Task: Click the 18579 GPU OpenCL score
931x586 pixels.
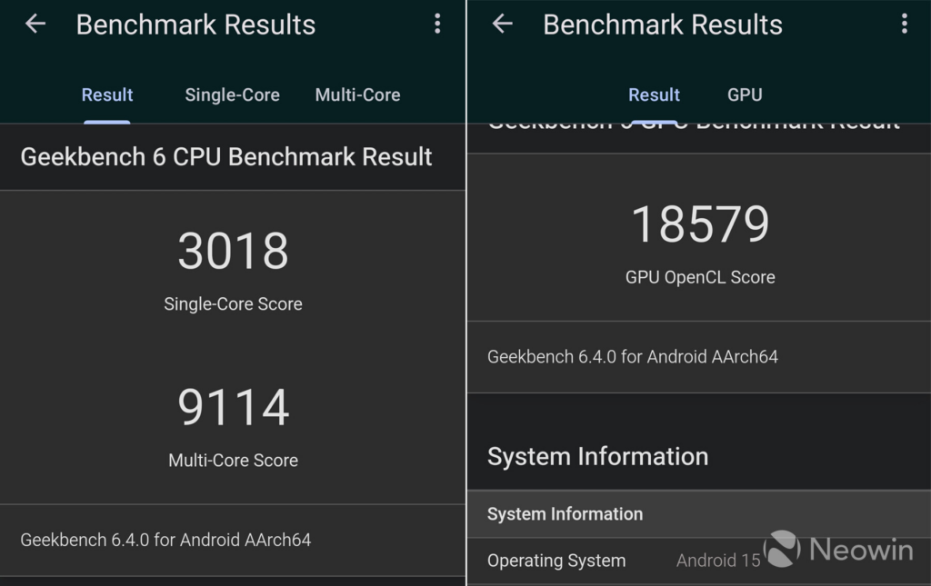Action: [x=700, y=224]
